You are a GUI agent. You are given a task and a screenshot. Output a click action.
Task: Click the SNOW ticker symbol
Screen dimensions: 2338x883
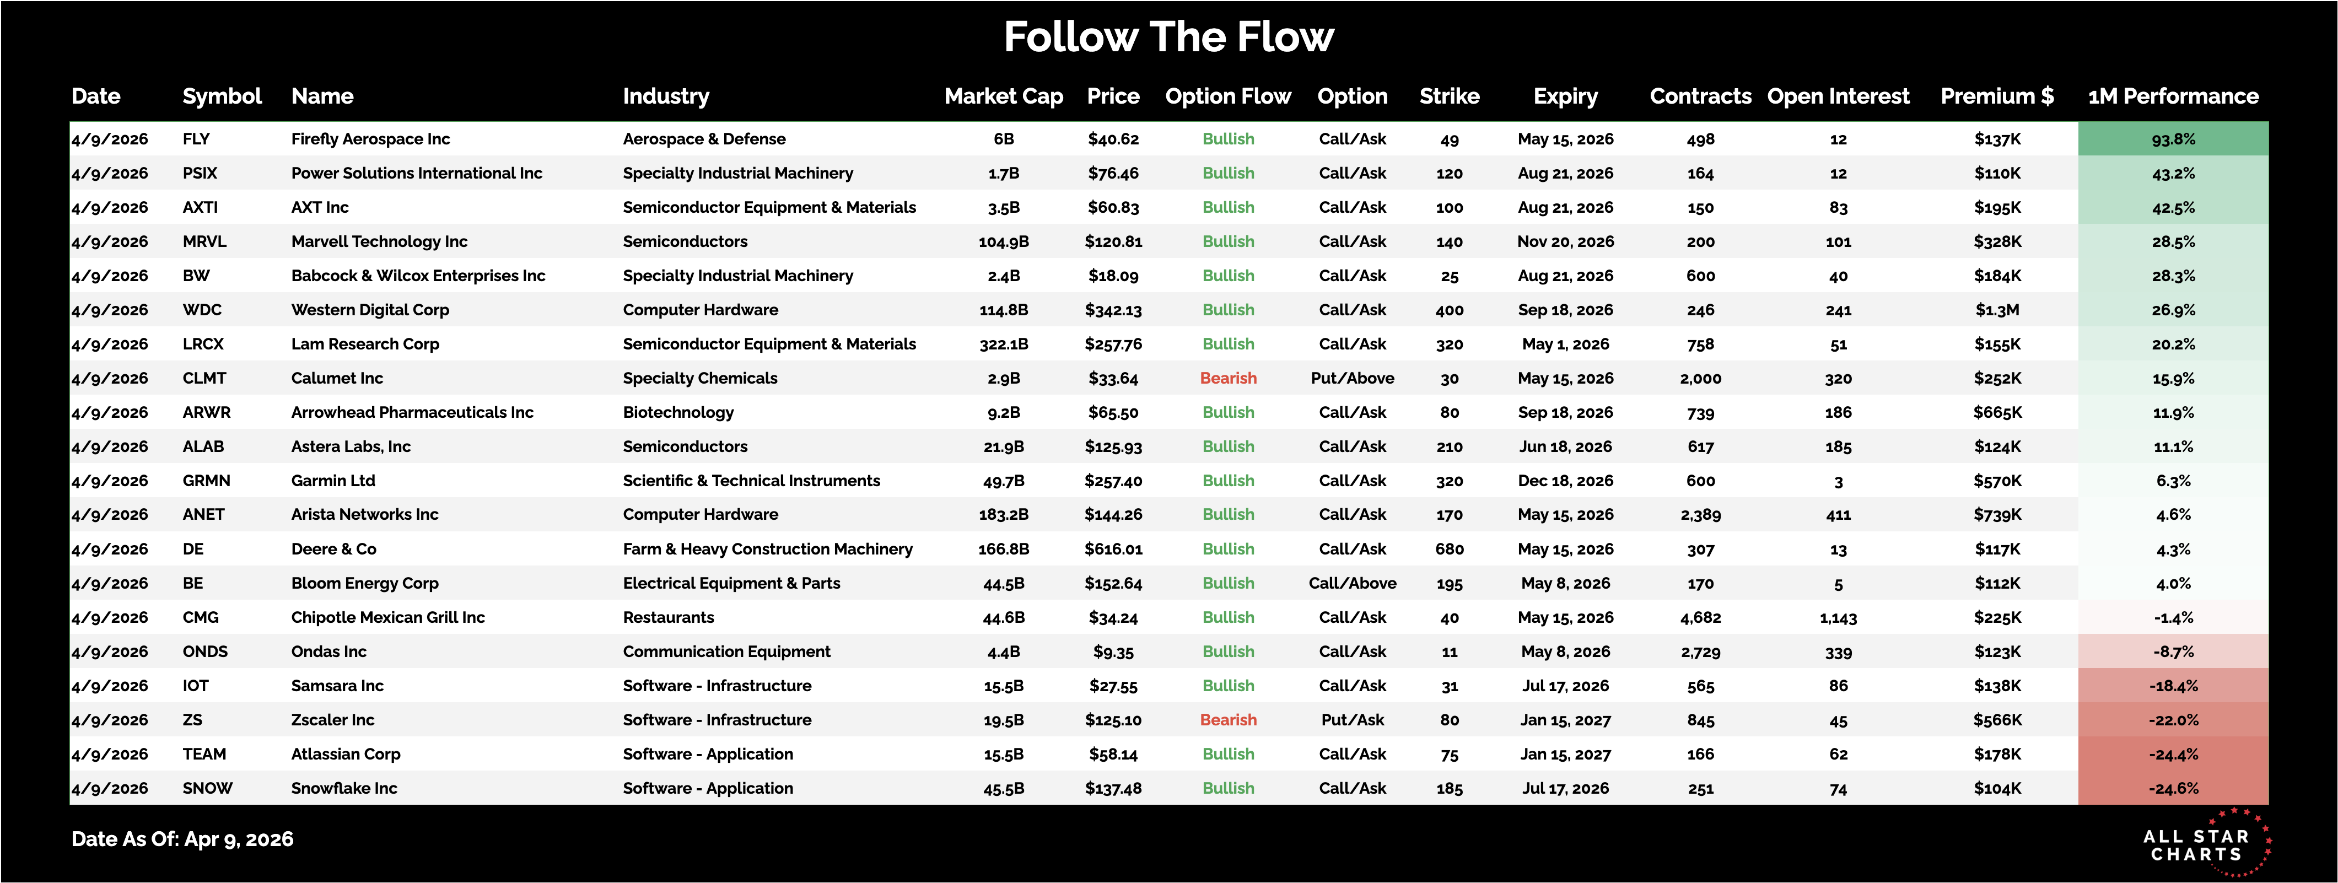[x=207, y=789]
